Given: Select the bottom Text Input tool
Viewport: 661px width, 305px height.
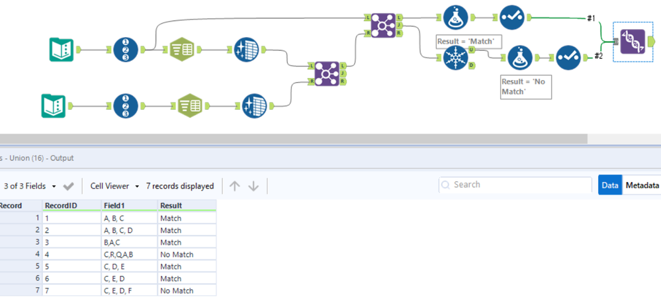Looking at the screenshot, I should [x=53, y=105].
